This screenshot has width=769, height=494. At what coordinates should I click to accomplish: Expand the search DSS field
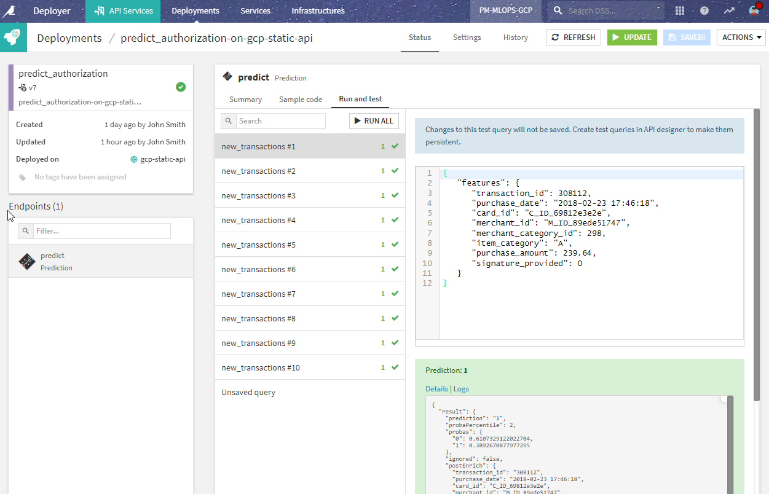(605, 10)
